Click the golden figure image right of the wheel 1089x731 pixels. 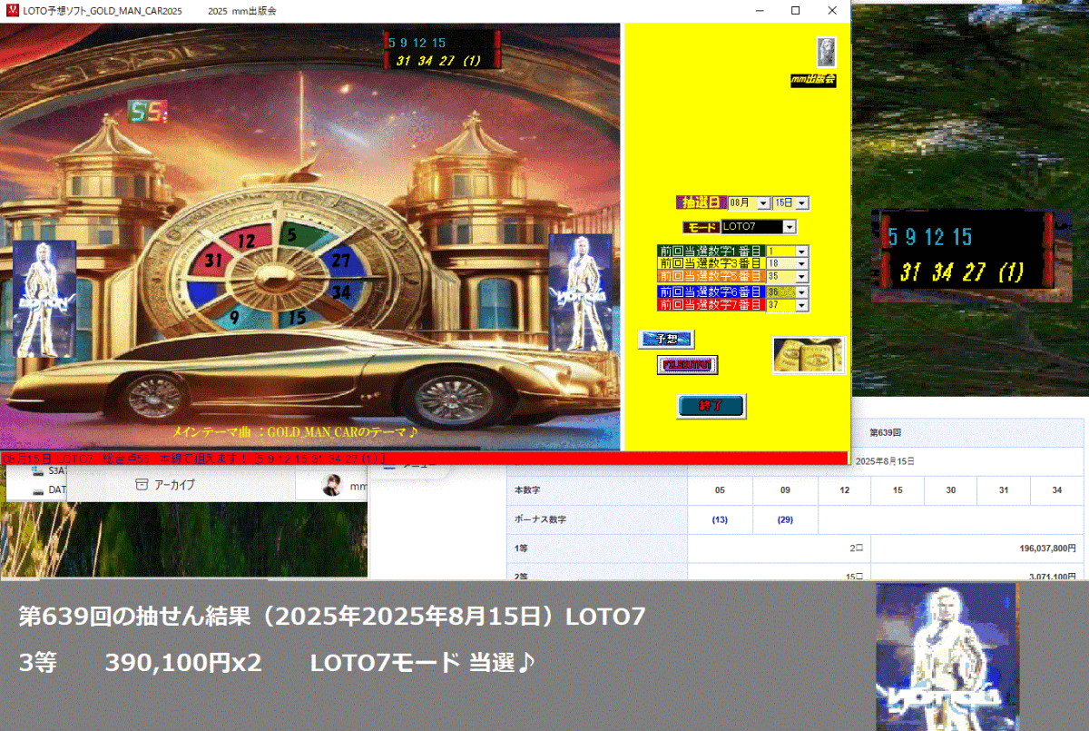click(579, 291)
